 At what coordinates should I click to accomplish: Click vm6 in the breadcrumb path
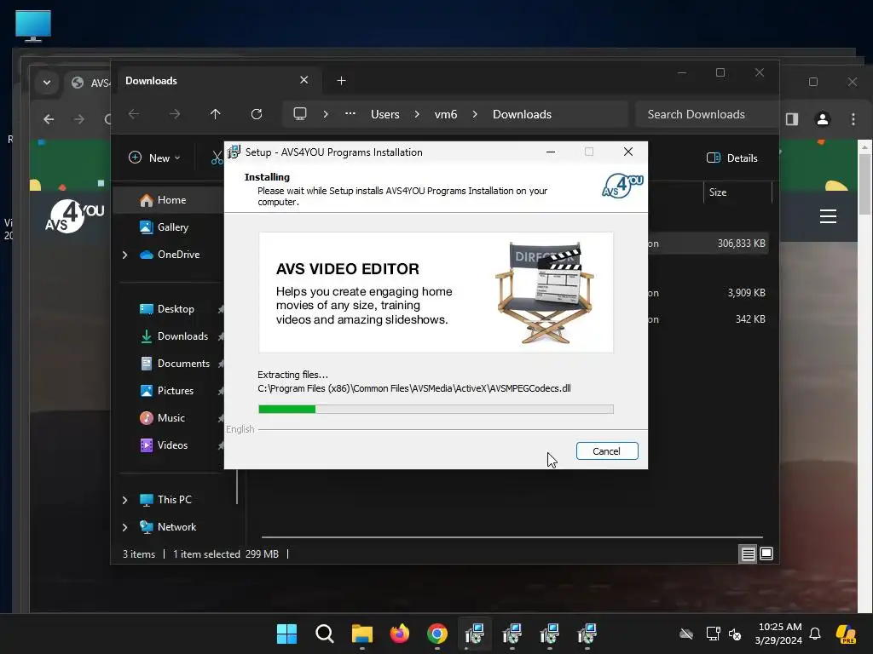tap(446, 114)
